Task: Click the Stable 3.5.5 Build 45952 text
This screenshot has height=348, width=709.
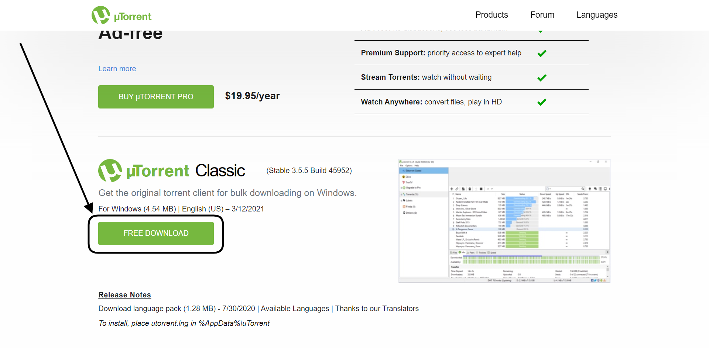Action: tap(309, 170)
